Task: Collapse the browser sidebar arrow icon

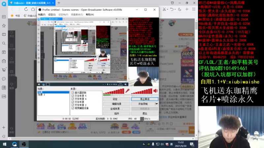Action: pyautogui.click(x=4, y=136)
